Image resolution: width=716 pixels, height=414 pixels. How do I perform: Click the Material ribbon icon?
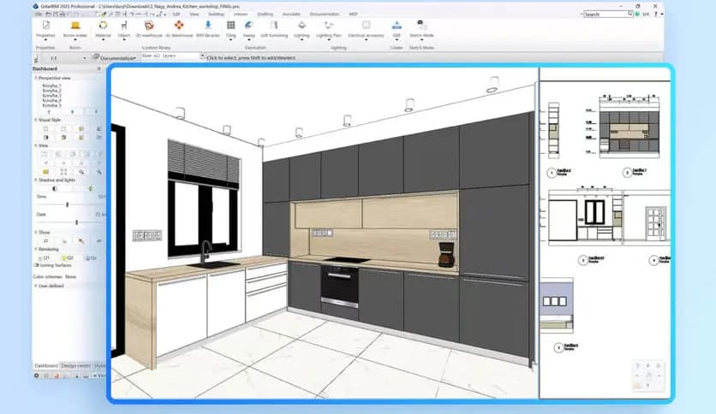(103, 26)
